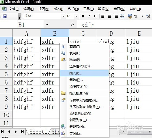This screenshot has height=138, width=152.
Task: Go to next sheet navigation arrow
Action: (x=15, y=131)
